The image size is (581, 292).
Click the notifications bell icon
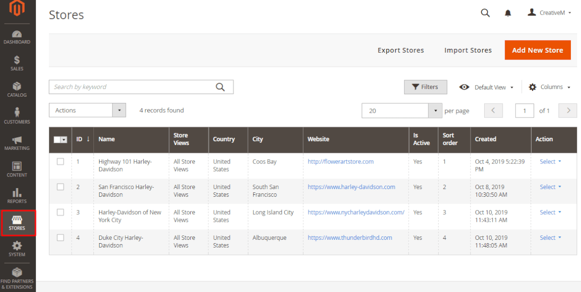pos(508,13)
